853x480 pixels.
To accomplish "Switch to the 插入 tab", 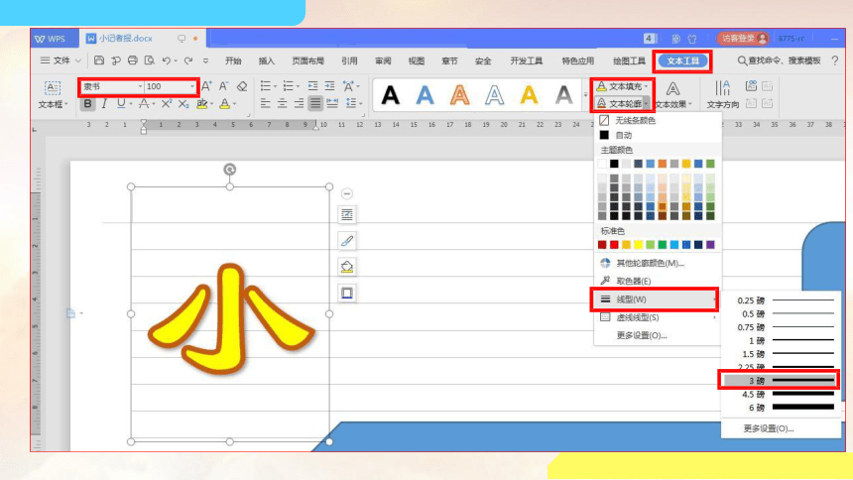I will coord(267,60).
